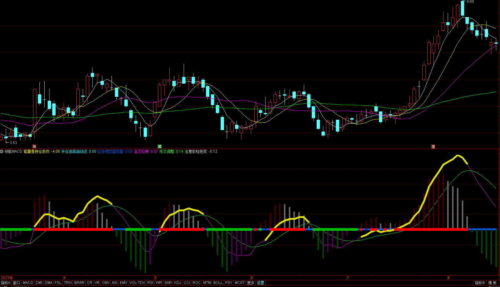The height and width of the screenshot is (287, 500).
Task: Display the CCI indicator
Action: [187, 283]
